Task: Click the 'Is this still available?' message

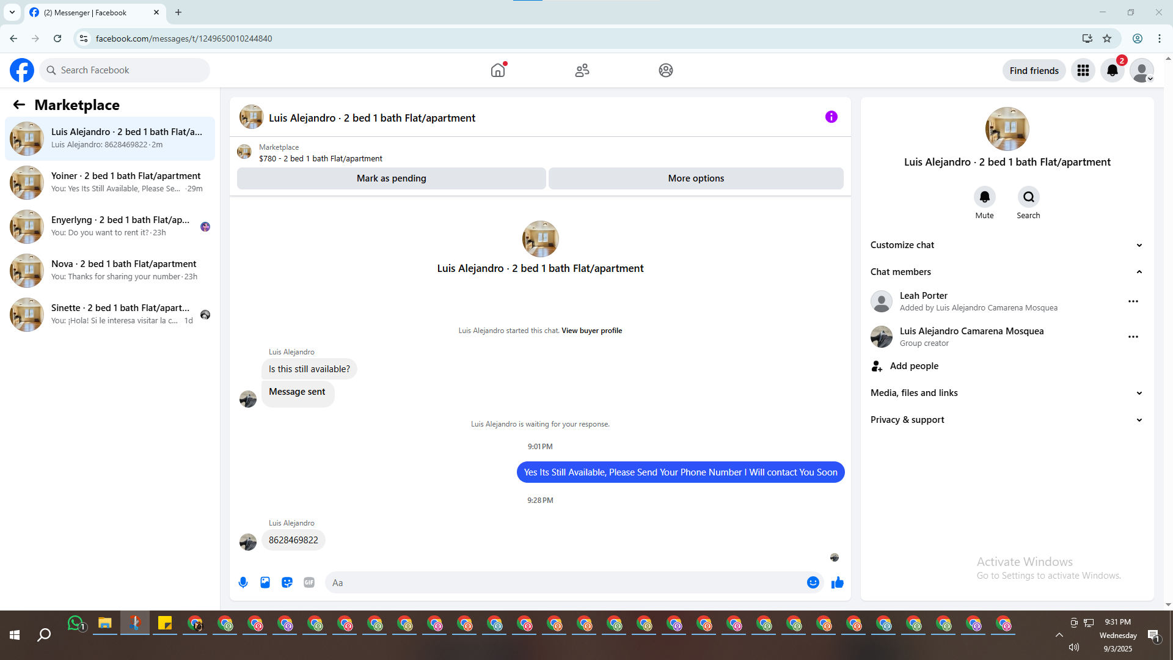Action: (x=309, y=369)
